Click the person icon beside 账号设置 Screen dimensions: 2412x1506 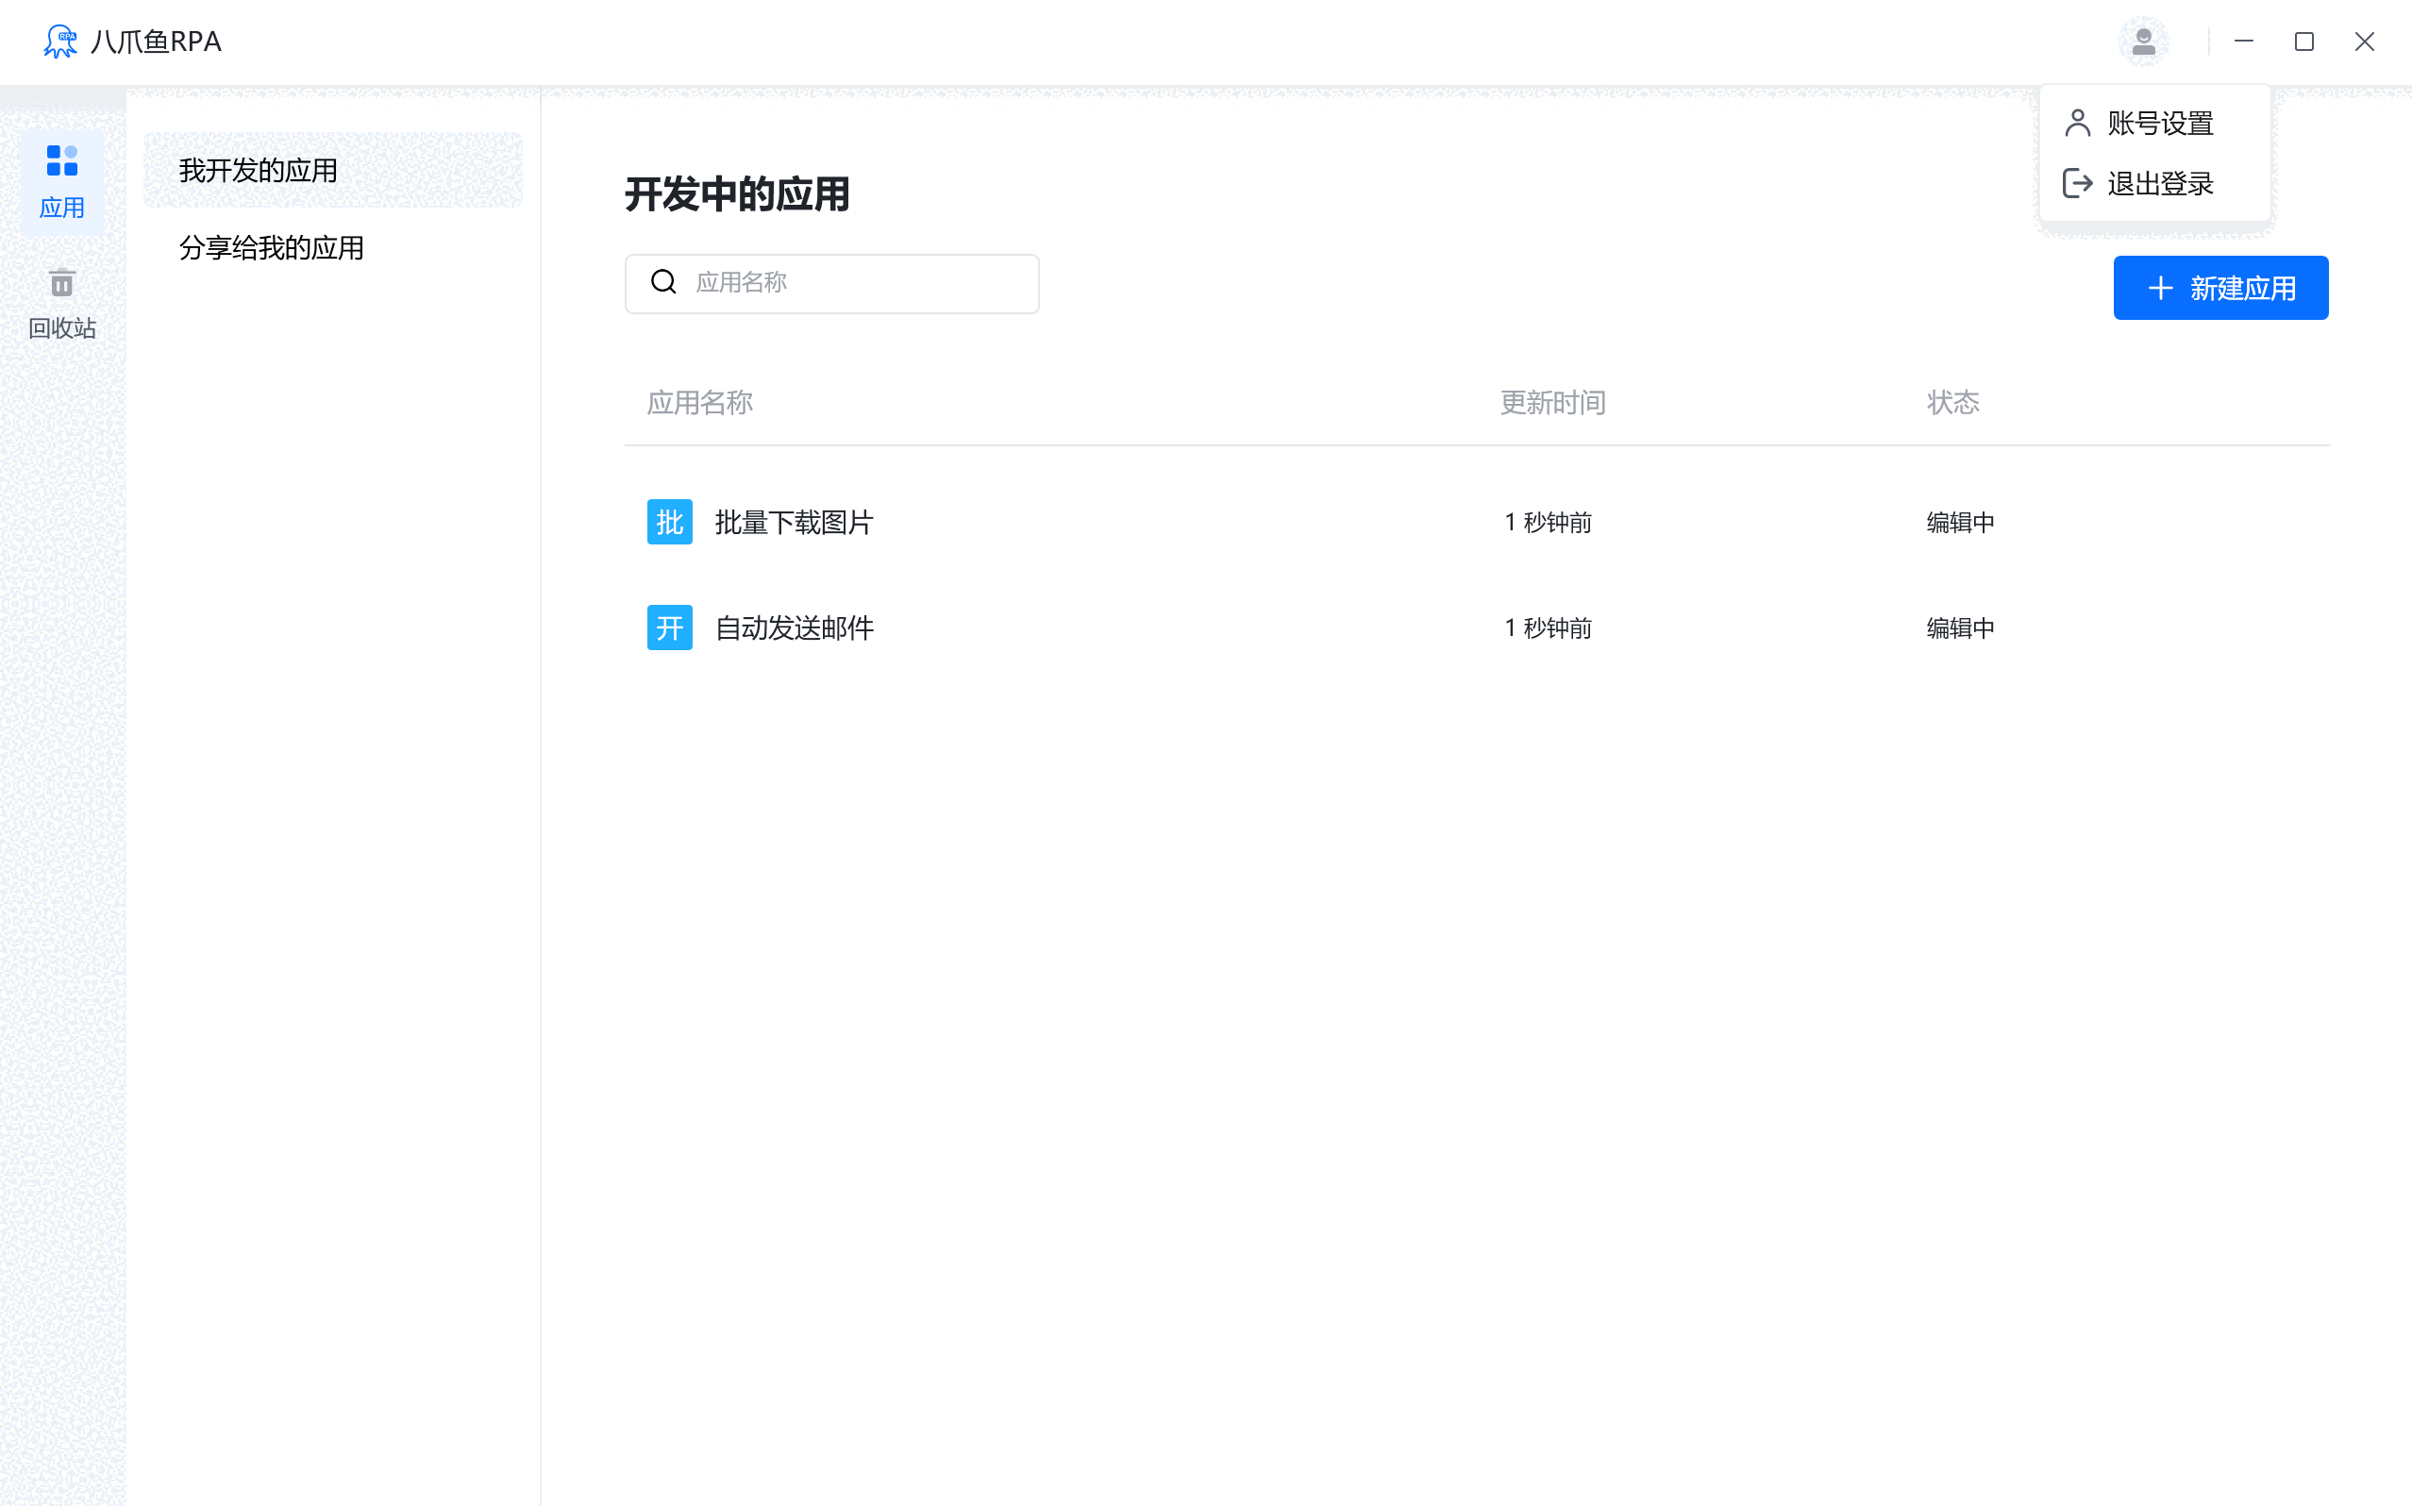tap(2077, 122)
